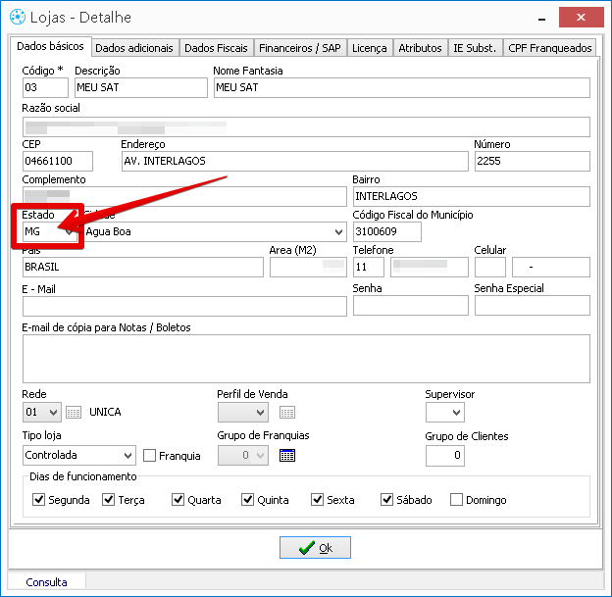Viewport: 612px width, 597px height.
Task: Click the Lojas app icon in title bar
Action: pos(18,18)
